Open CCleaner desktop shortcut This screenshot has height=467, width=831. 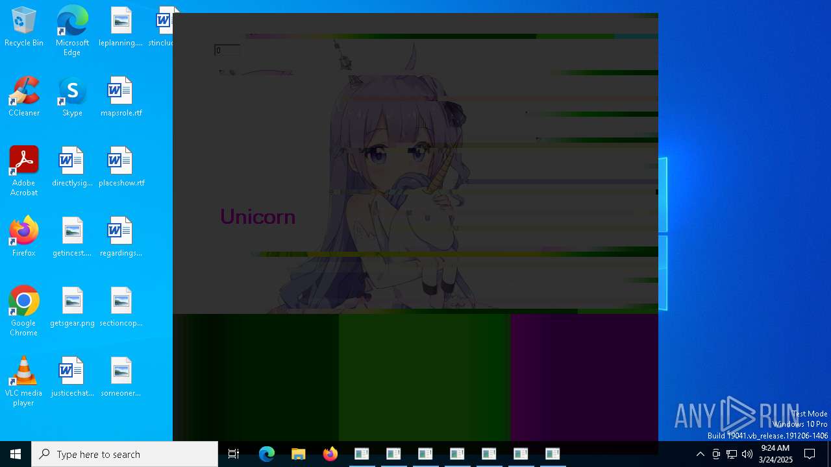24,97
